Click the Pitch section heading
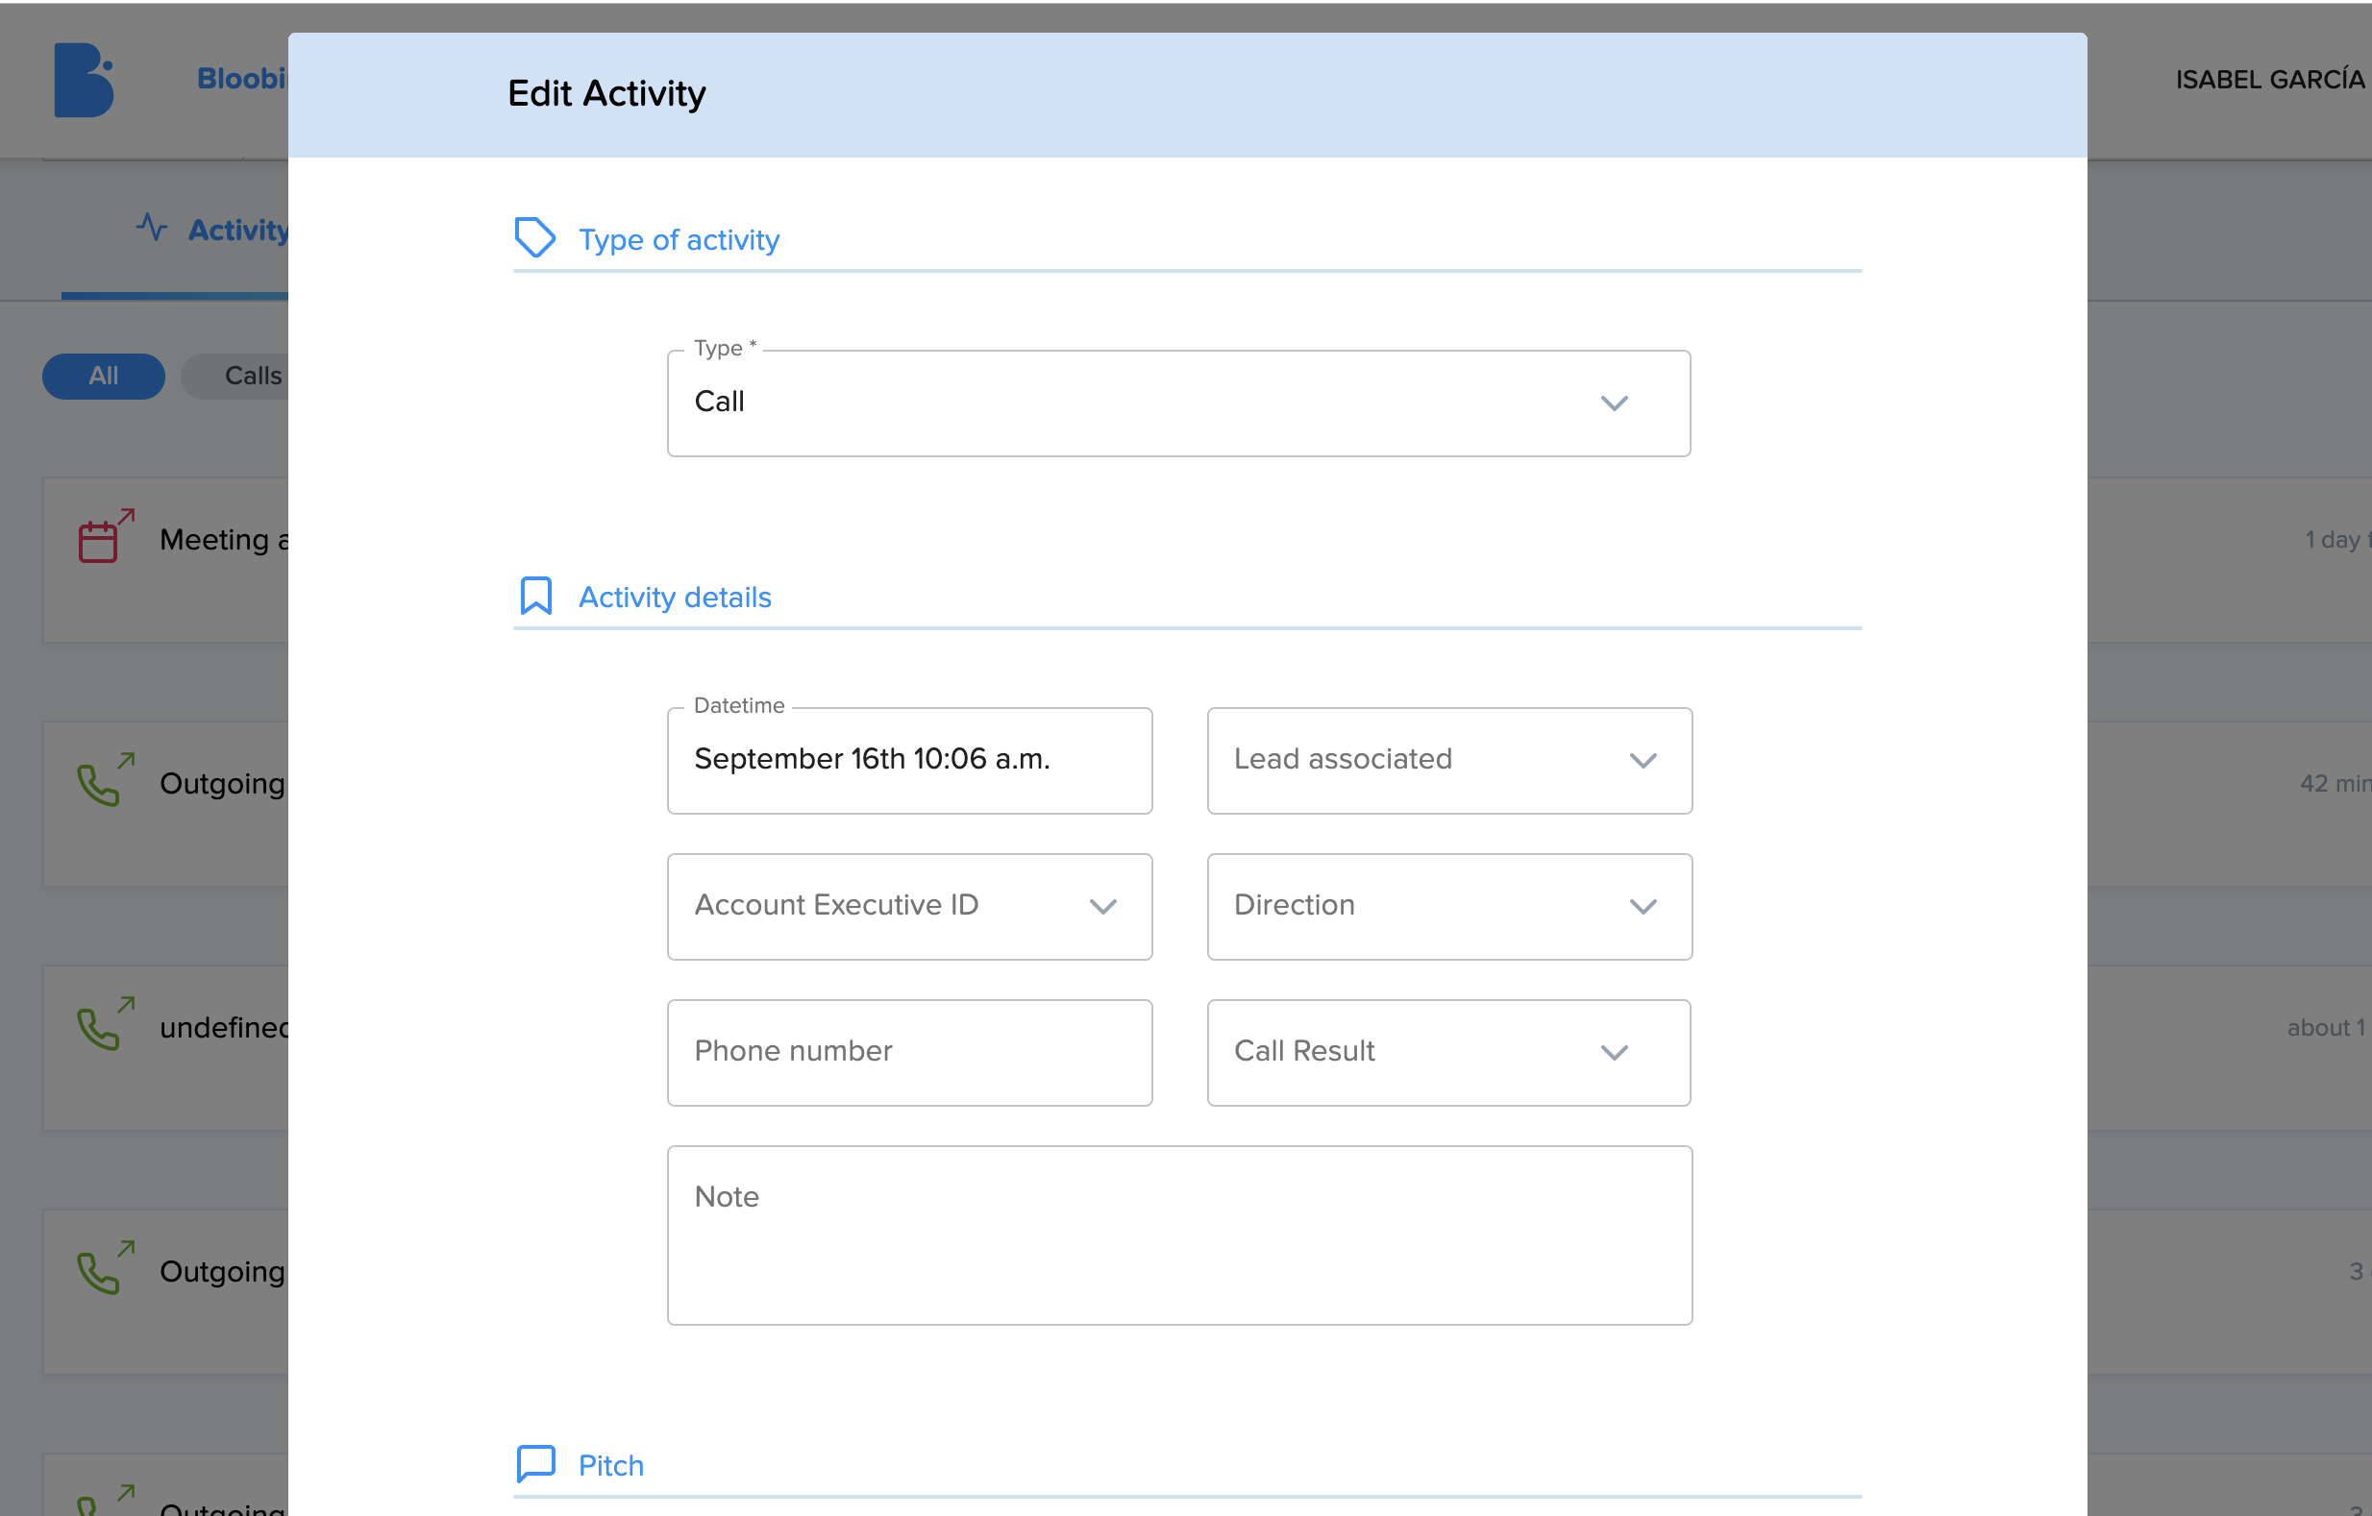The width and height of the screenshot is (2372, 1516). [x=610, y=1465]
